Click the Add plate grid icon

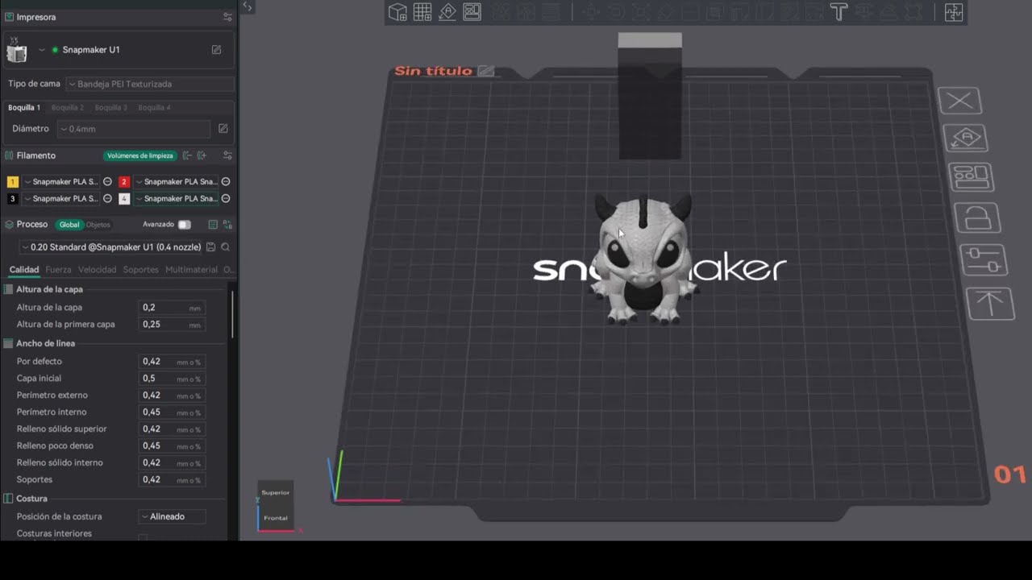tap(422, 12)
